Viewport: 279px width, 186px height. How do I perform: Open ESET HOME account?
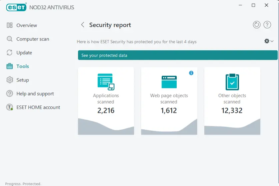(38, 107)
